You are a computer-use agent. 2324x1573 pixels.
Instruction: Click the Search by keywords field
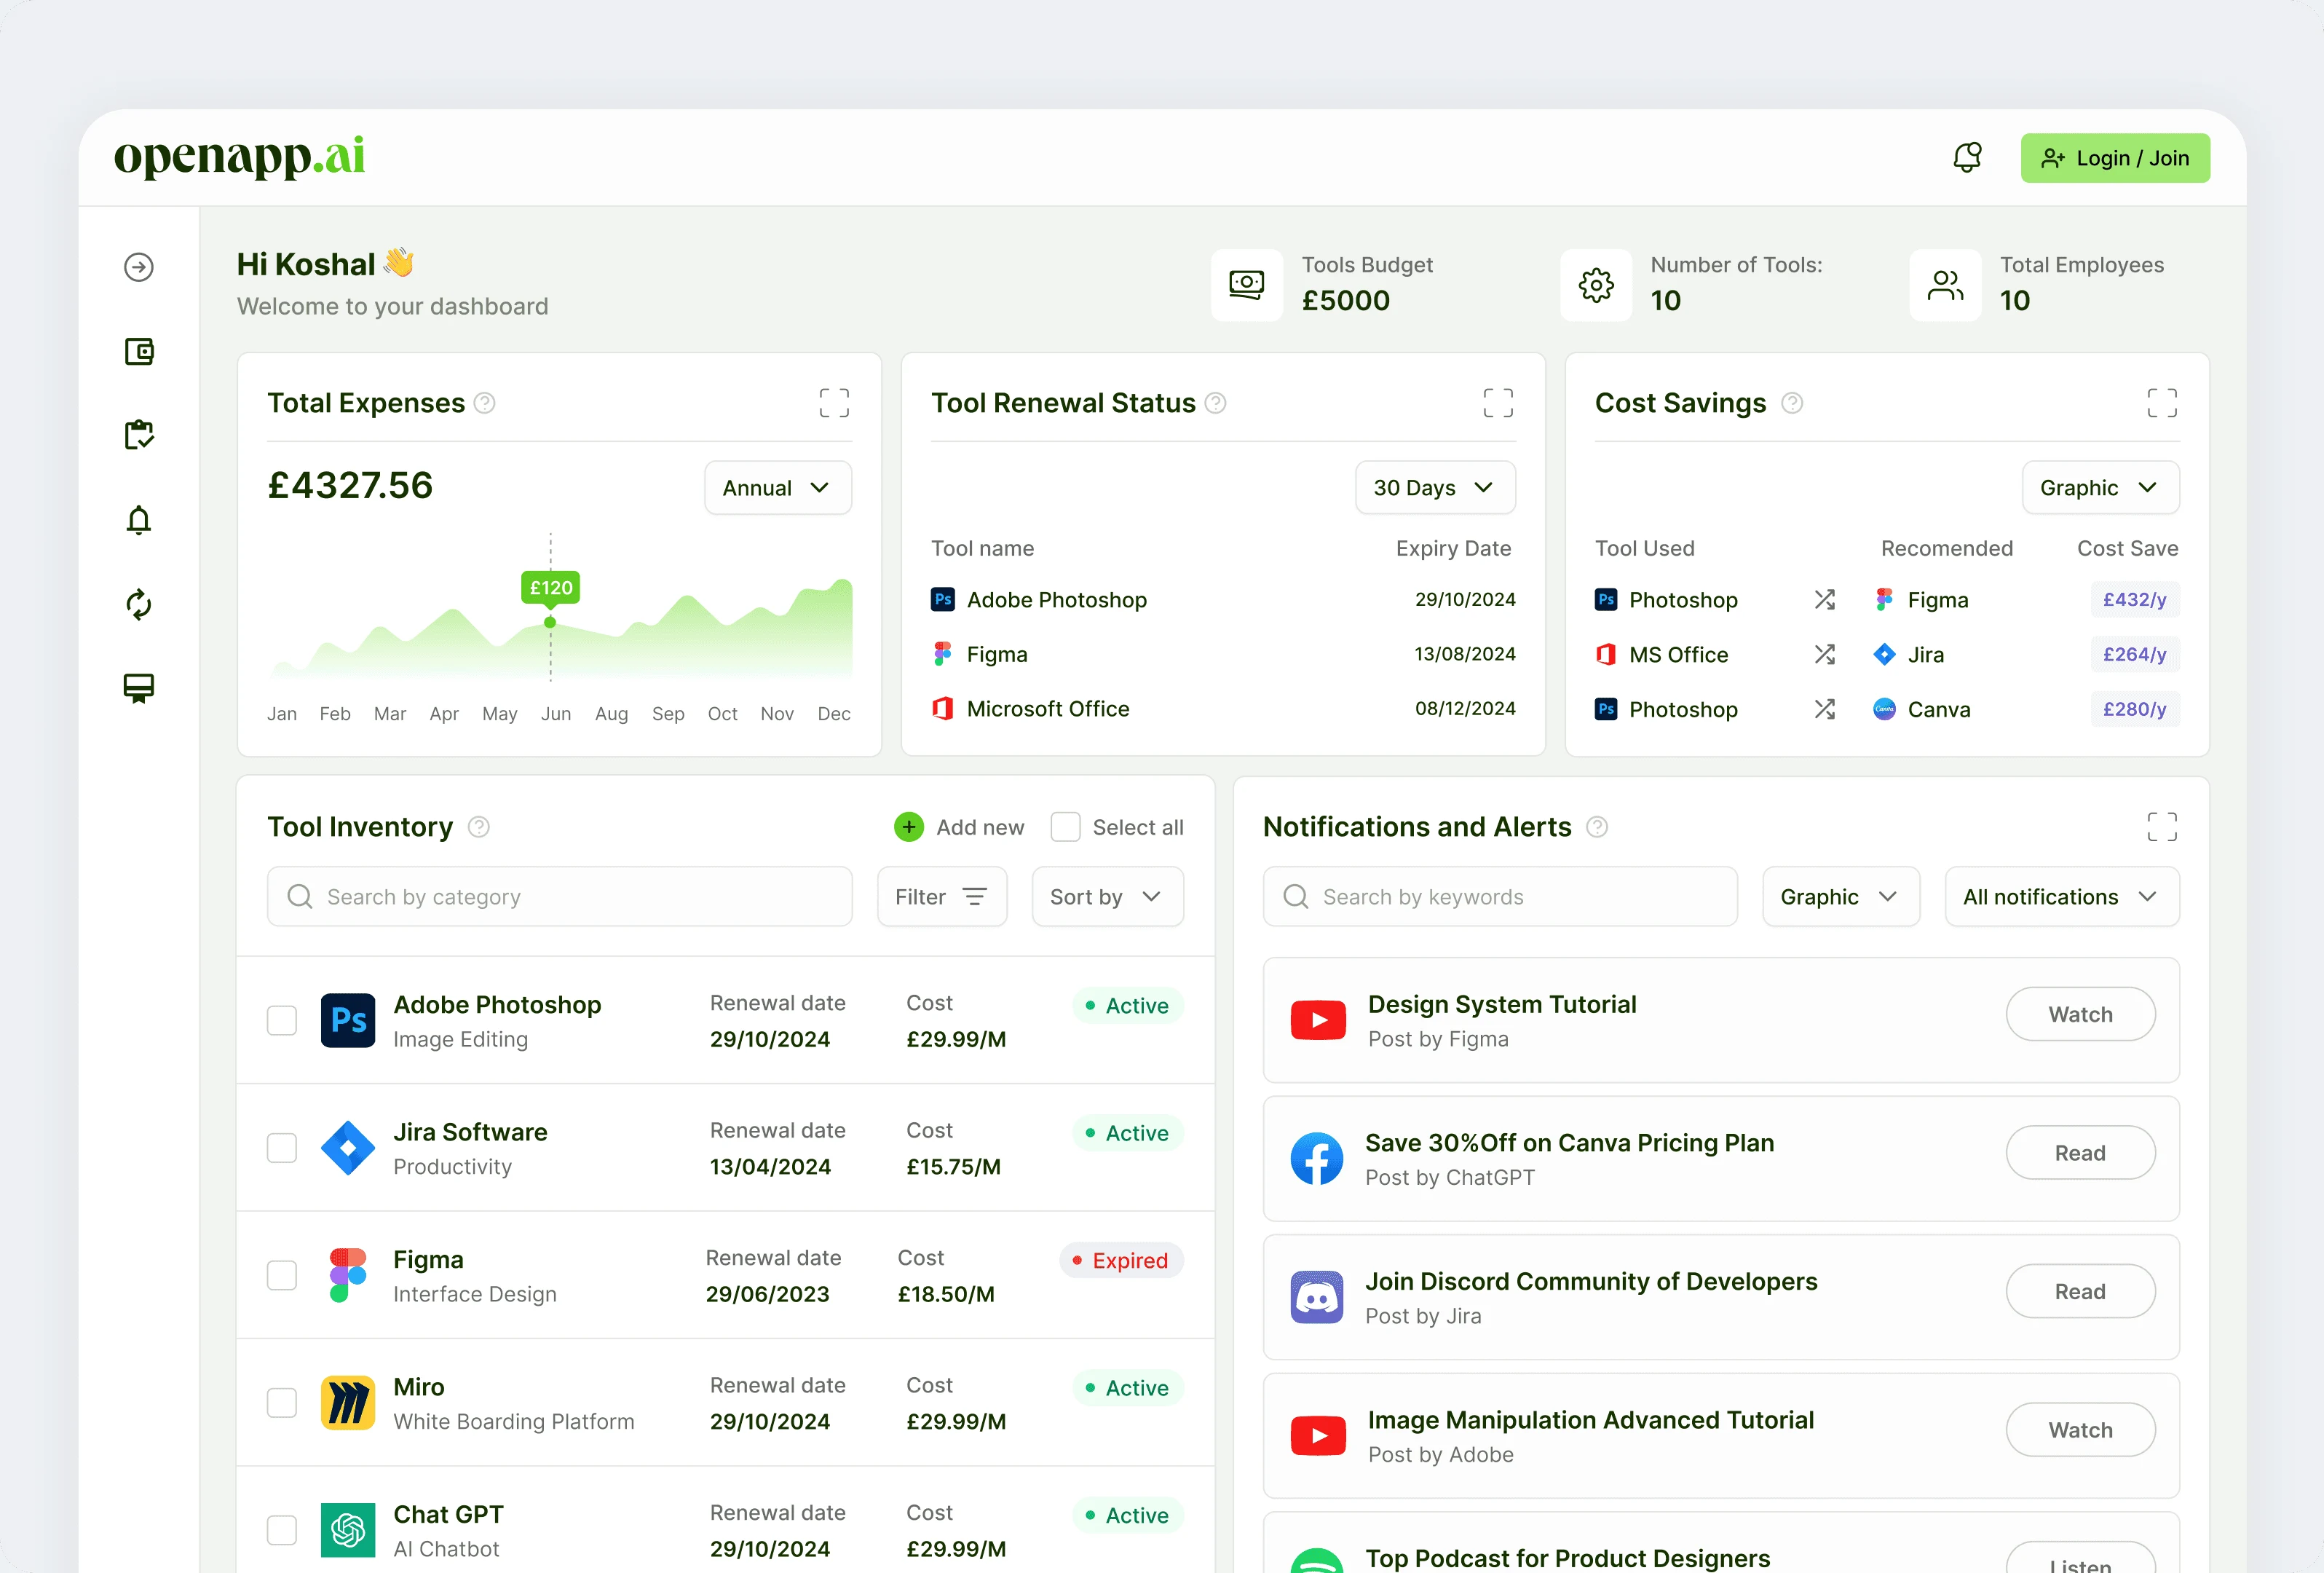click(x=1500, y=897)
